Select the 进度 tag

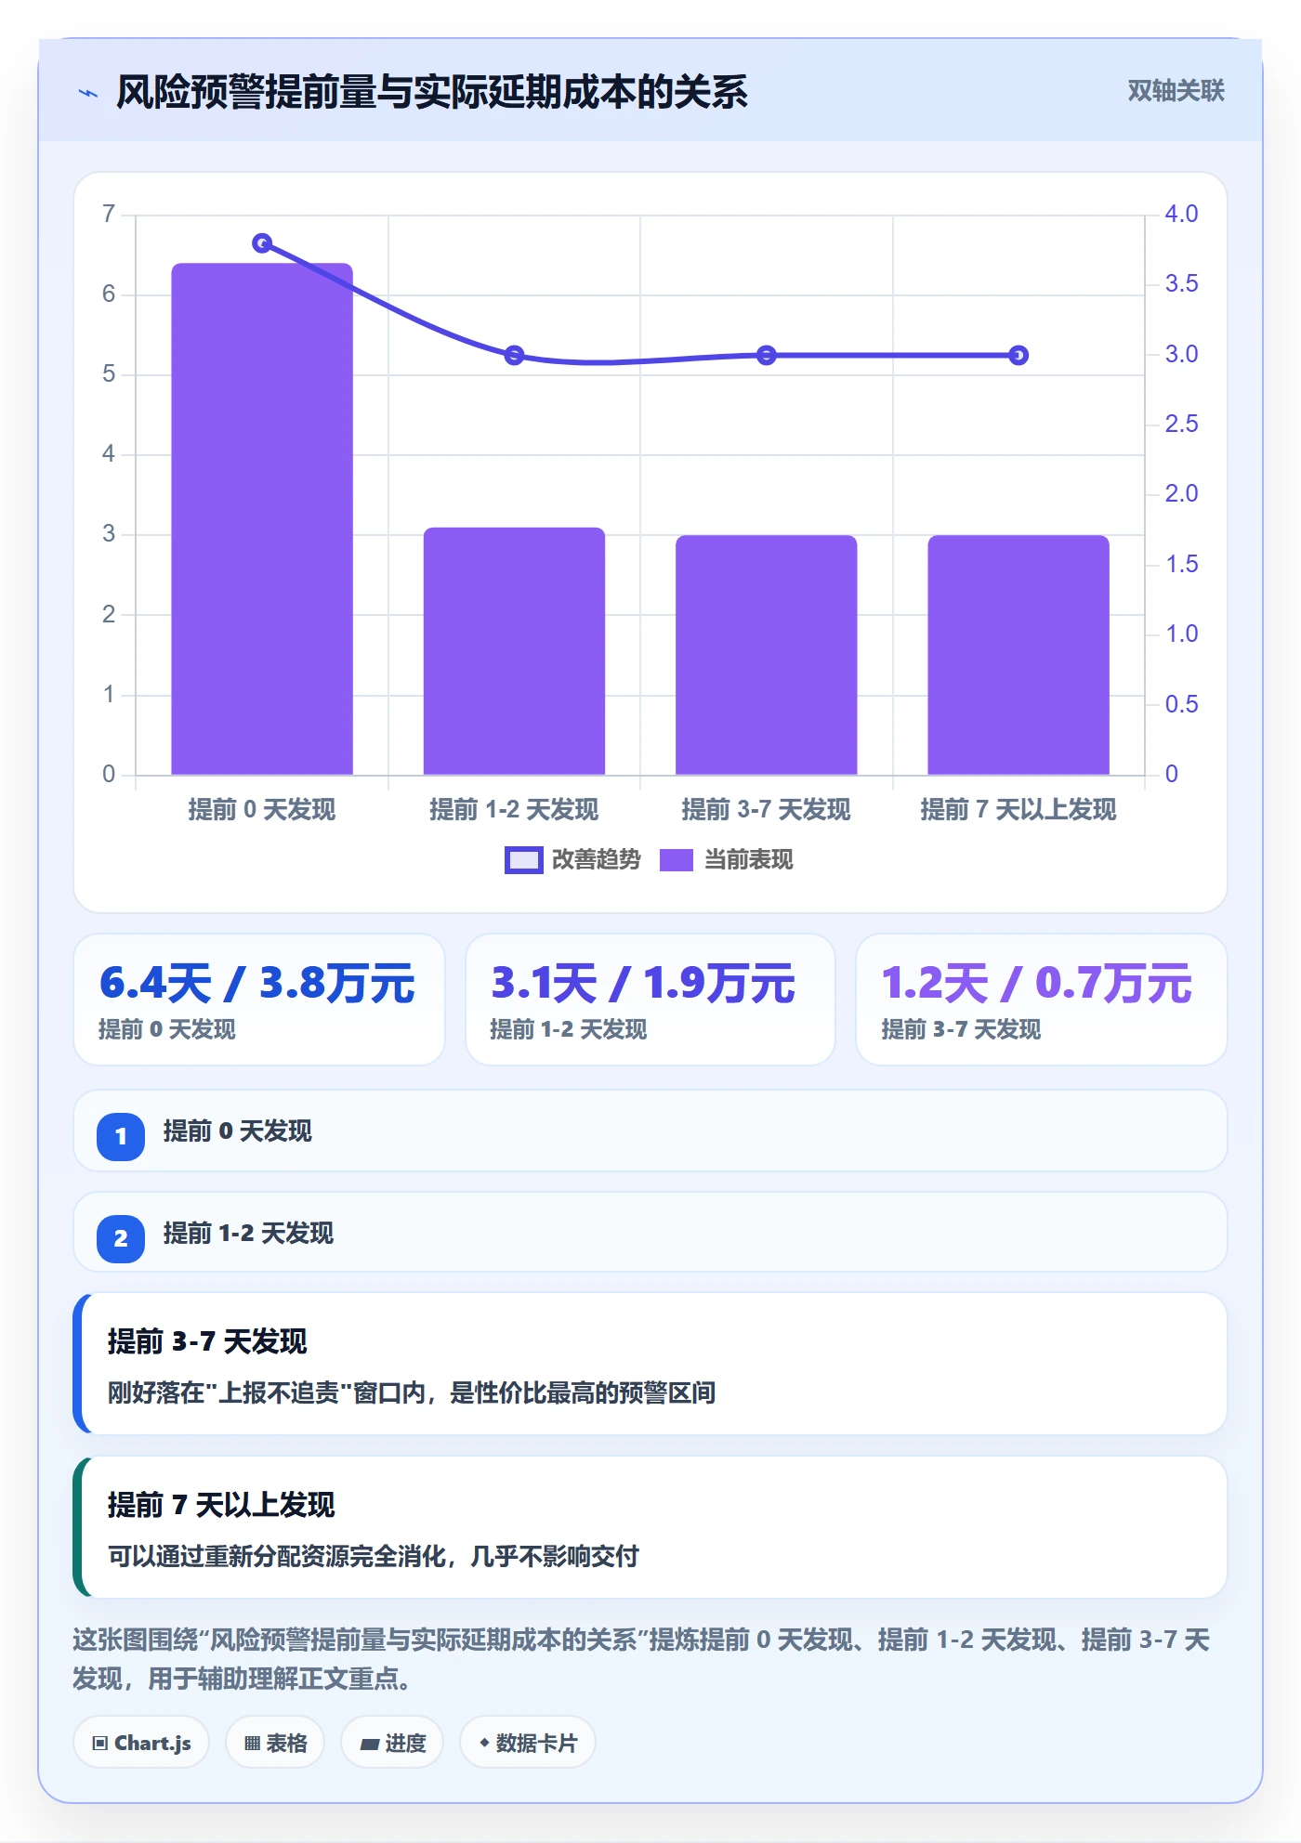392,1743
